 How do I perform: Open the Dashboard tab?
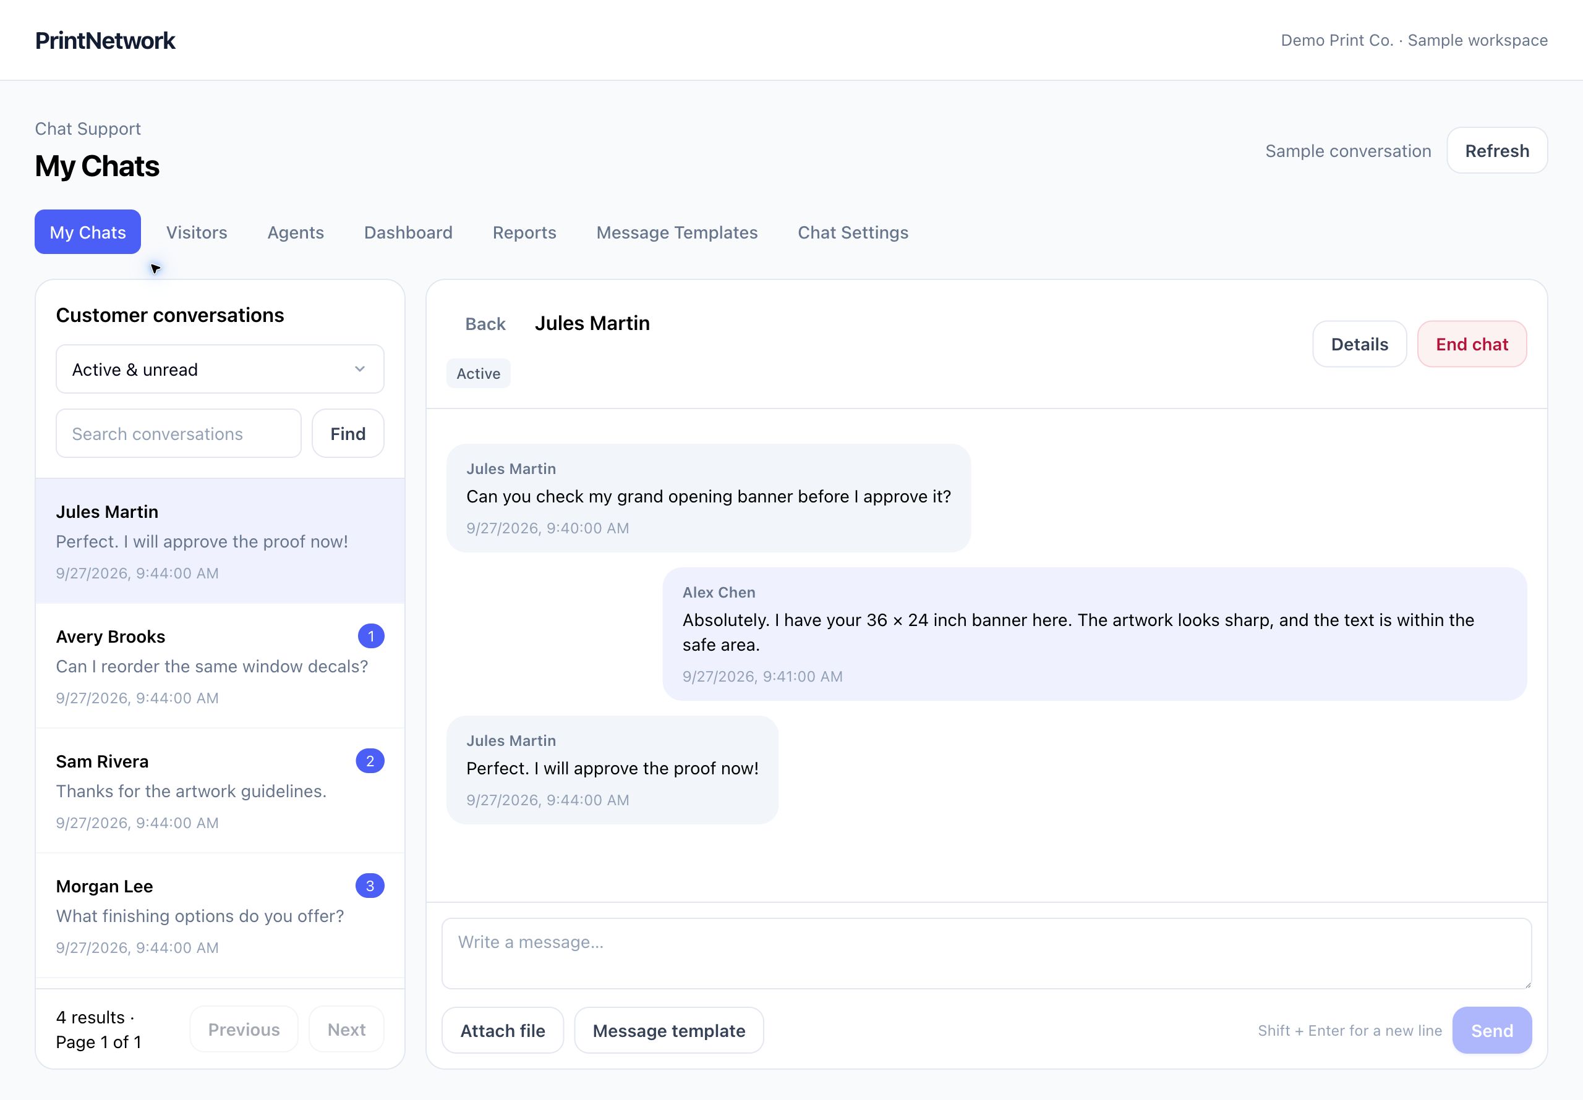(408, 232)
